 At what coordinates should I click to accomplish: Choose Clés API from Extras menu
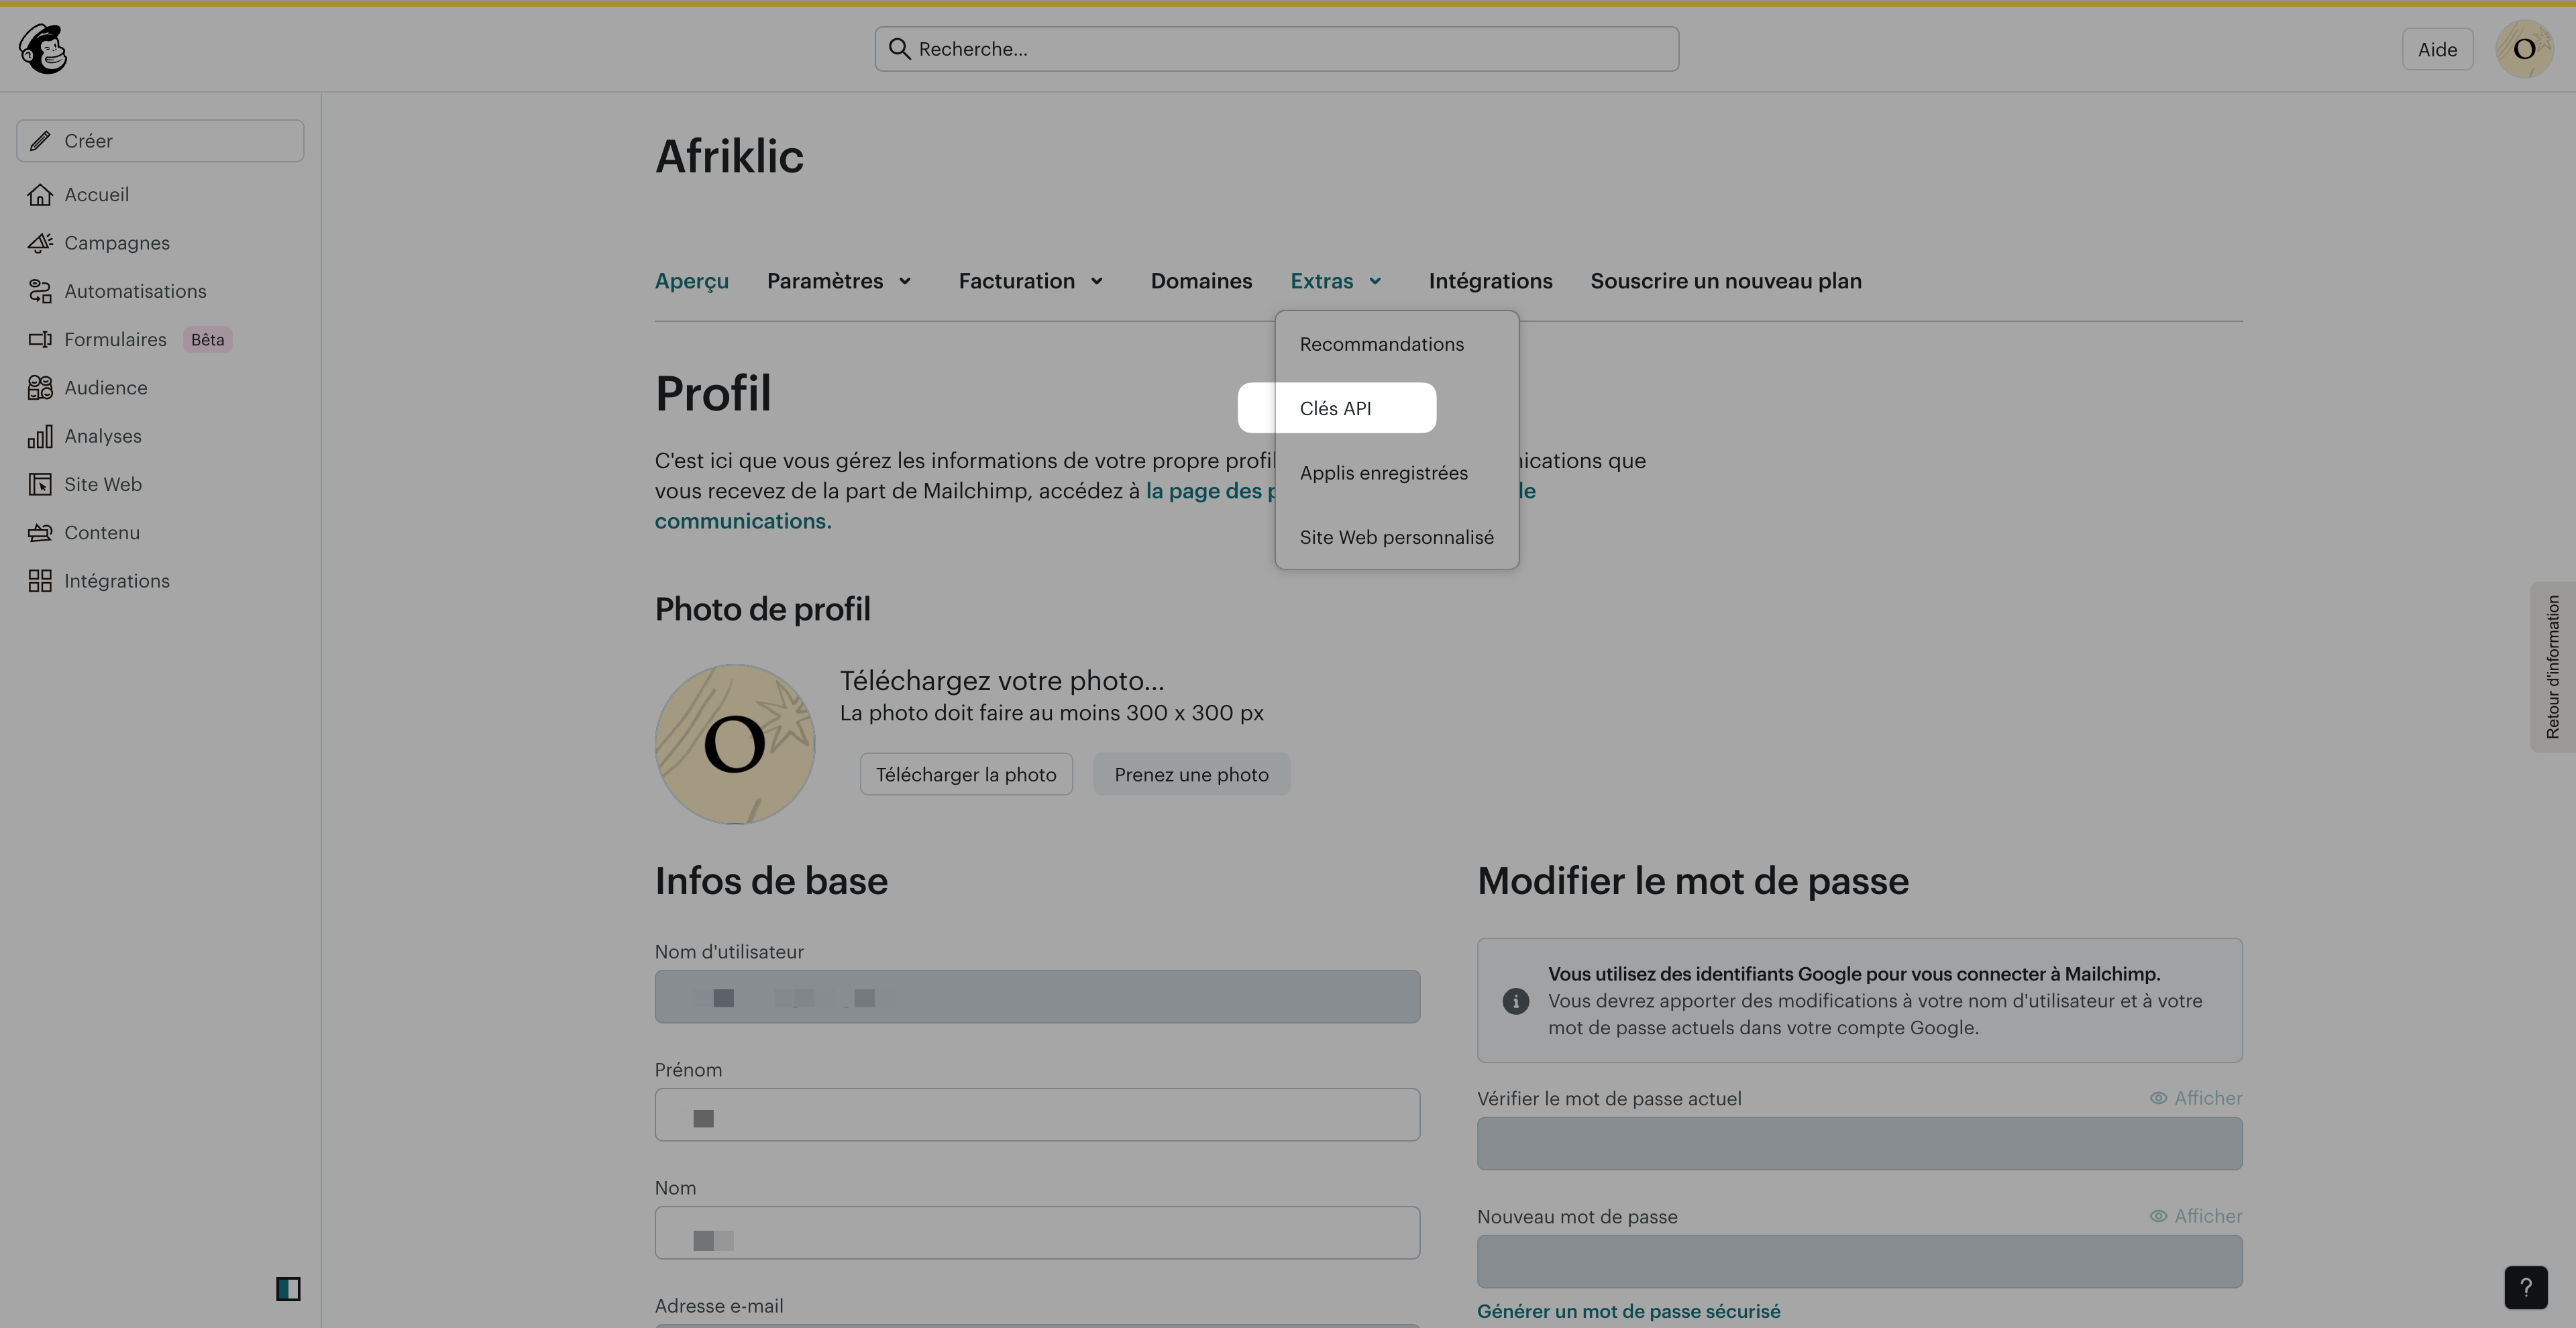(1336, 408)
